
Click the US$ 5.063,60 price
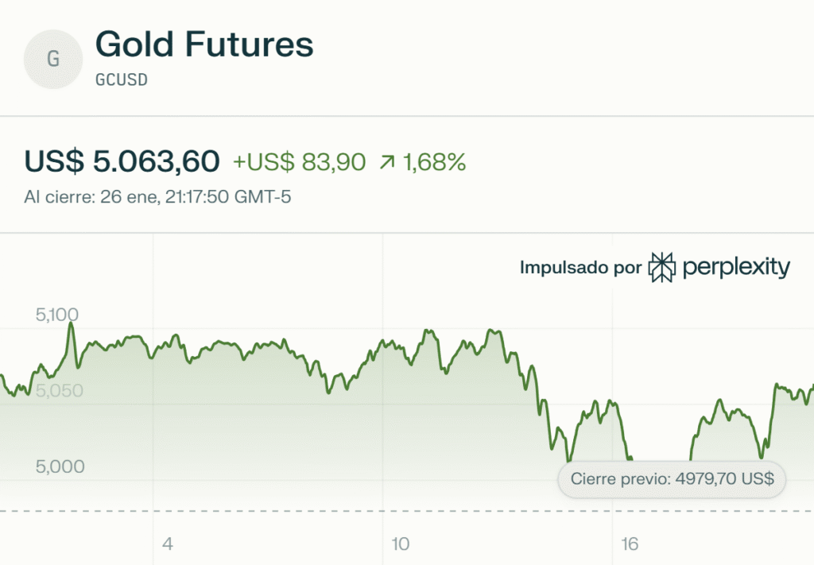coord(122,161)
